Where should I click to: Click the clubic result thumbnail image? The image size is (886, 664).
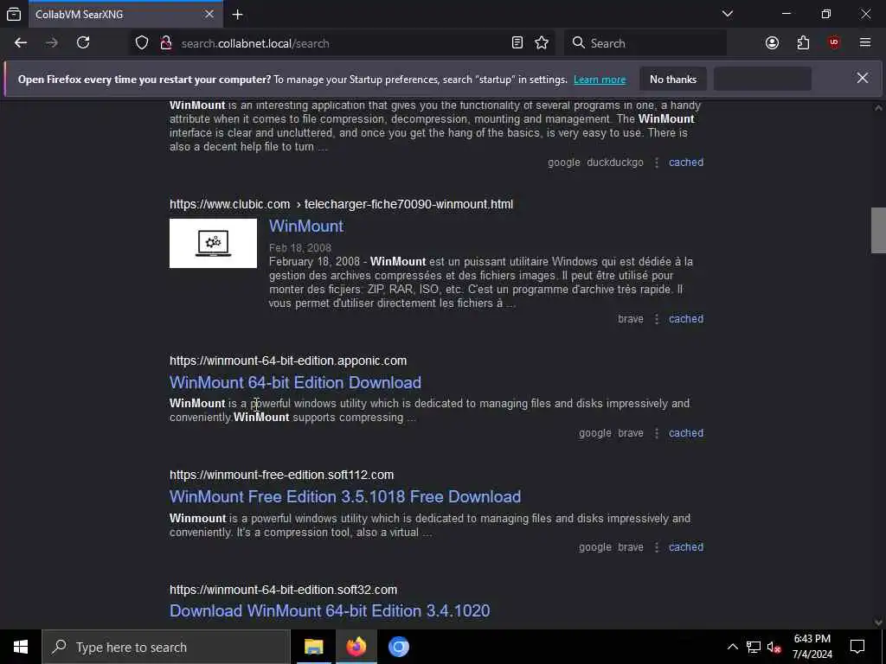pos(213,243)
